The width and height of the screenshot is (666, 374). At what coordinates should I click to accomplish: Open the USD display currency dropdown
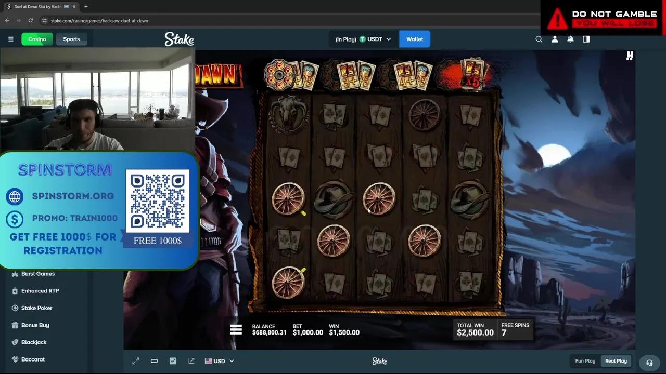pos(219,361)
